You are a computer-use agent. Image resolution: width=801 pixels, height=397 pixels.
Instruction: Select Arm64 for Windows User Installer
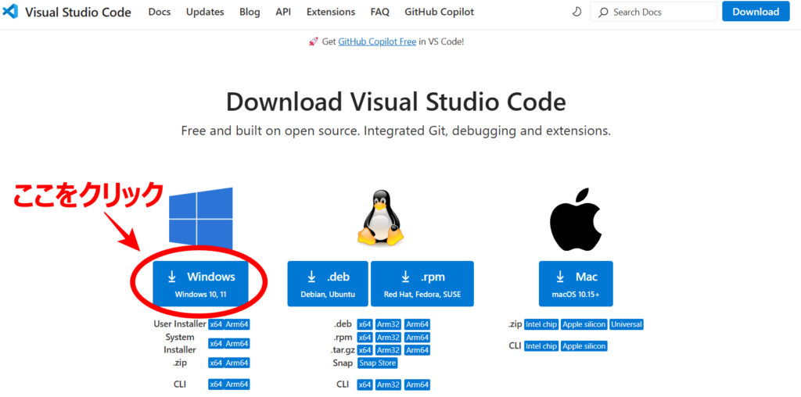(x=237, y=324)
